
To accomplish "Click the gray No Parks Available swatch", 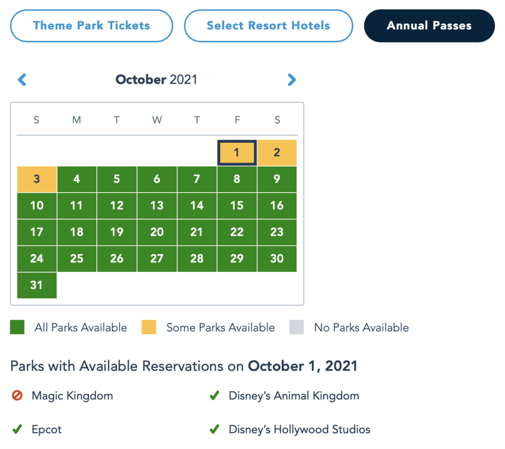I will pos(297,327).
